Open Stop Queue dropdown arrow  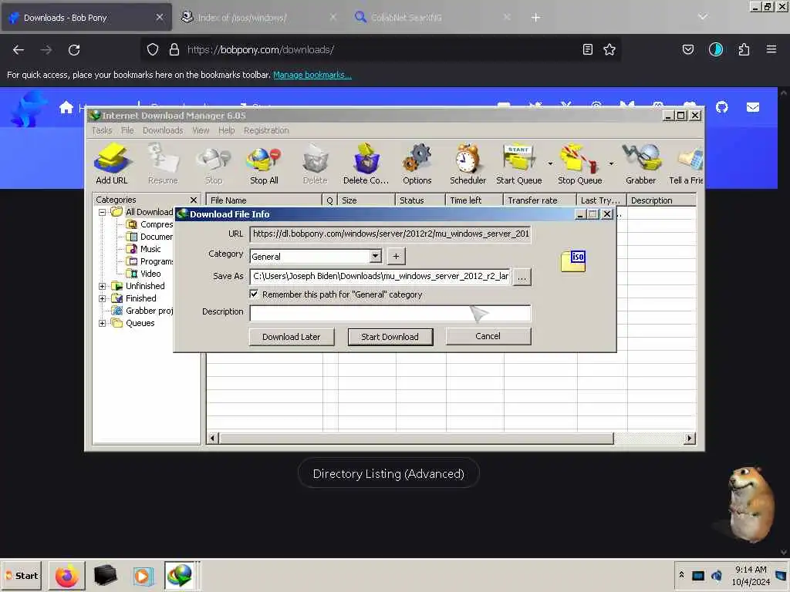(611, 163)
